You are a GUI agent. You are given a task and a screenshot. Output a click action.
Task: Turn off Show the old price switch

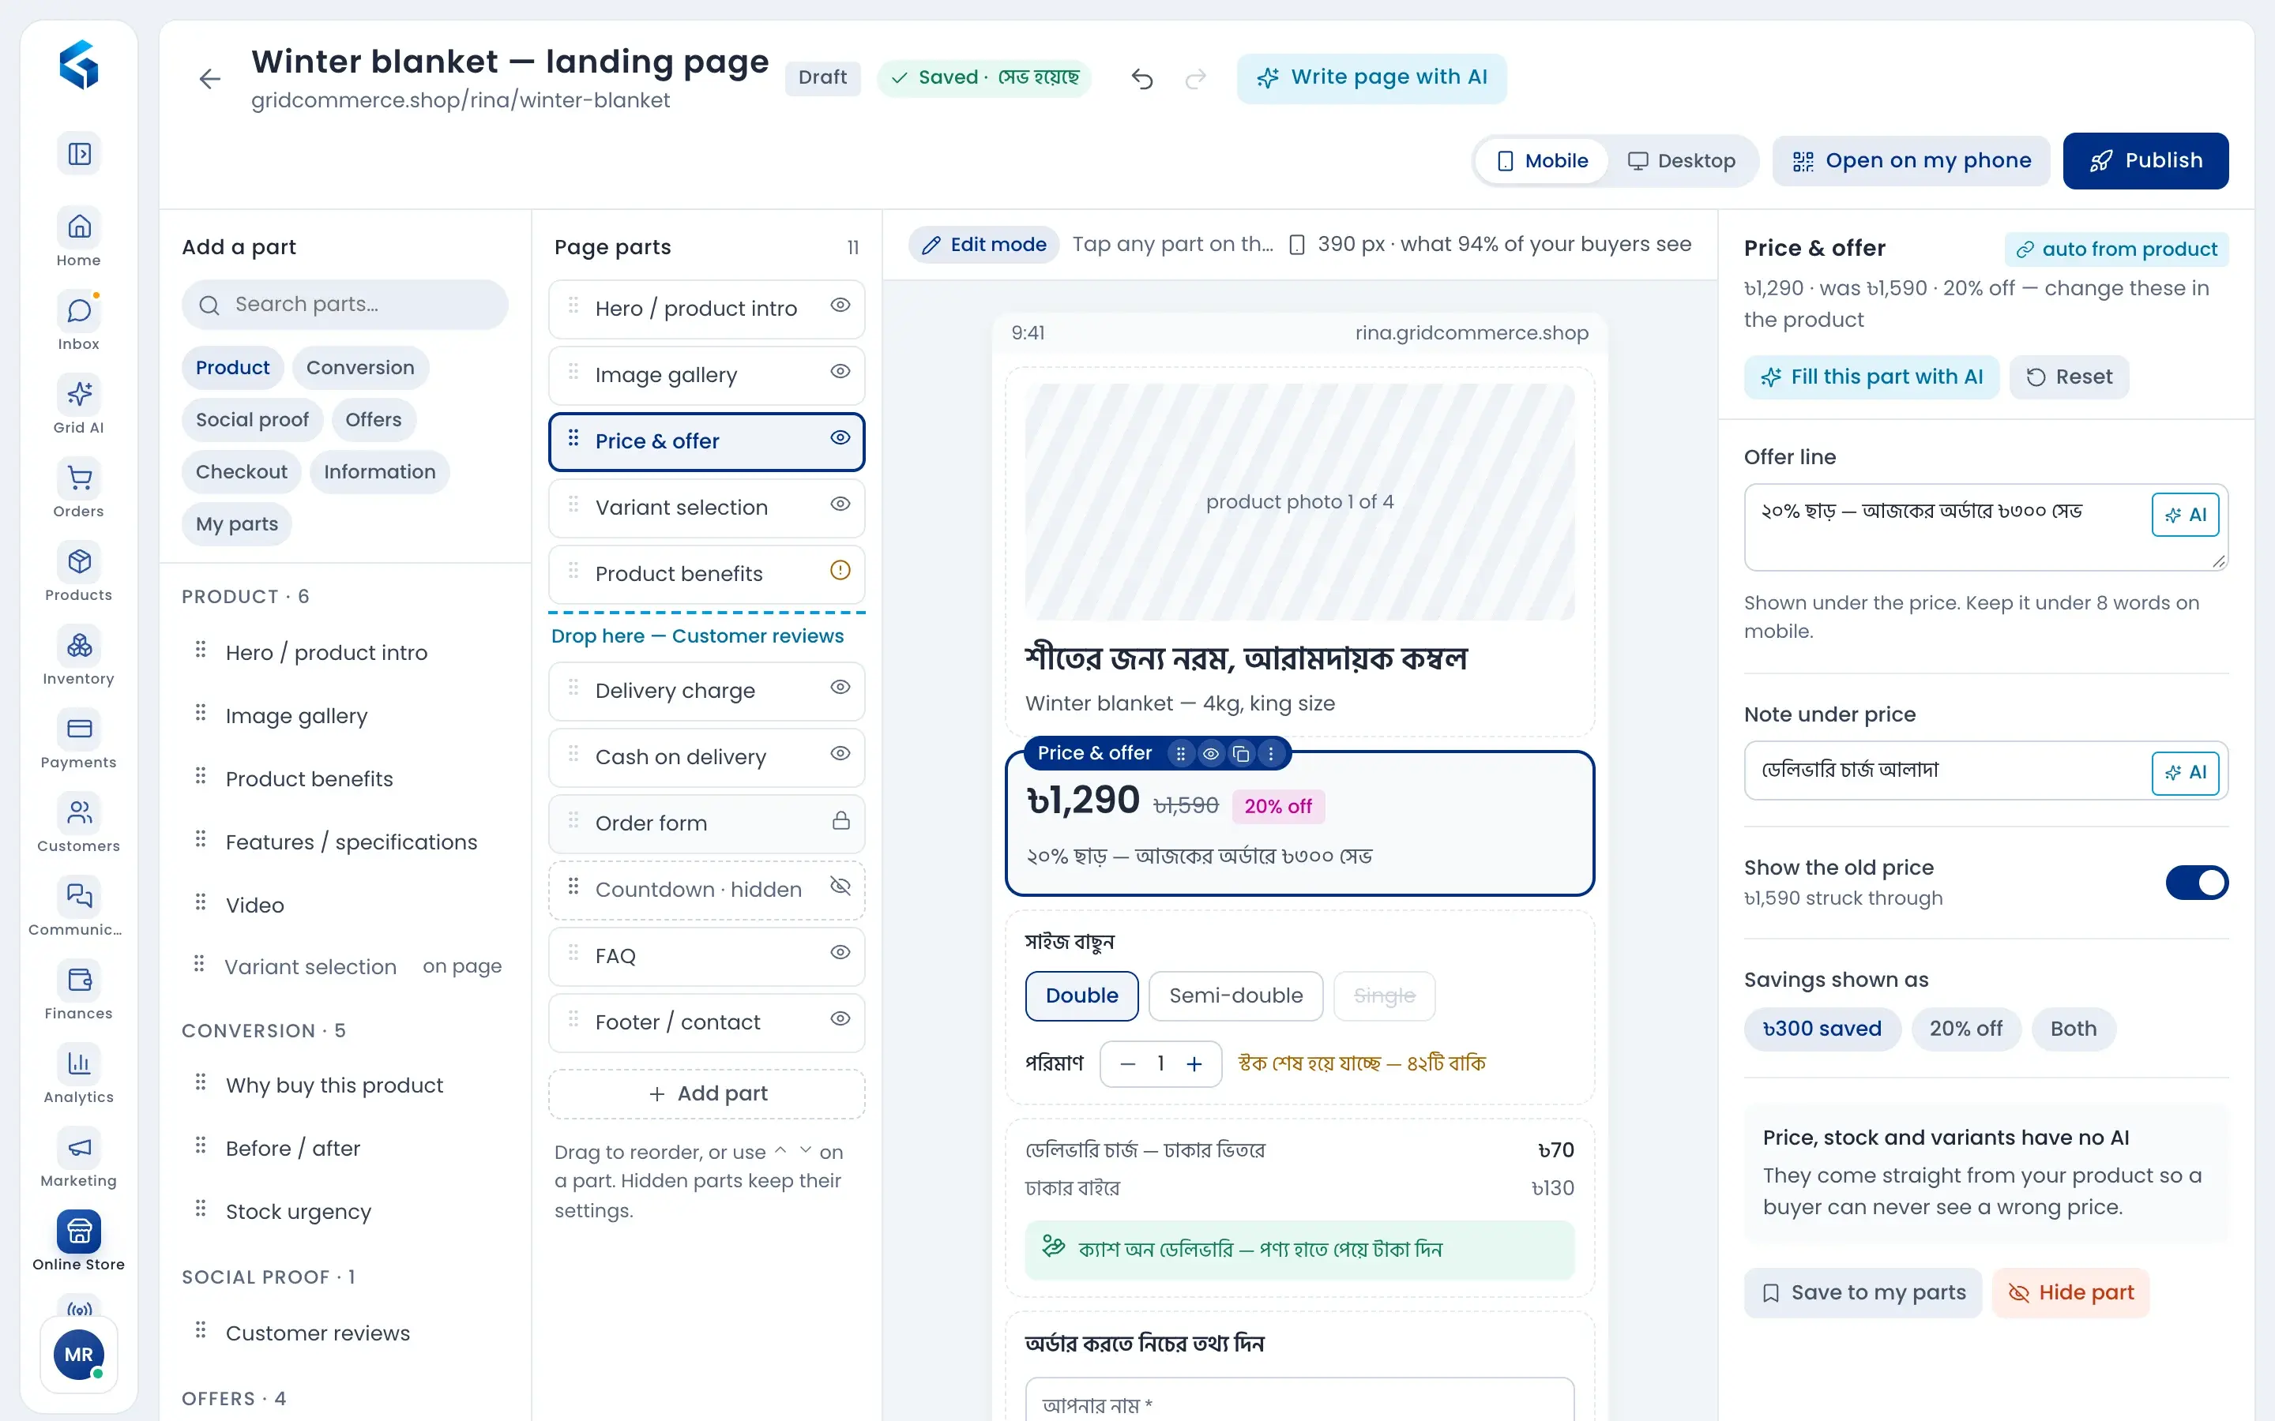click(x=2197, y=883)
